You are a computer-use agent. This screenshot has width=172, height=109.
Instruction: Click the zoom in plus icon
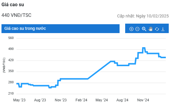click(x=131, y=29)
